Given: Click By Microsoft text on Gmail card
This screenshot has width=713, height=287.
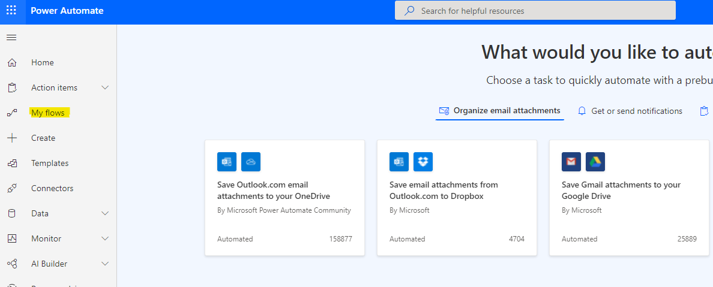Looking at the screenshot, I should (x=582, y=210).
